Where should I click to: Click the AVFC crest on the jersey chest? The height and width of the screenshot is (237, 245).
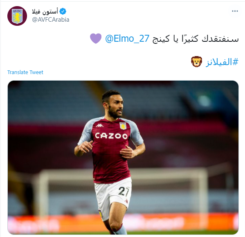[x=123, y=126]
